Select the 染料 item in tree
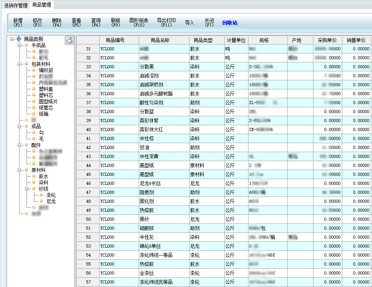The image size is (372, 287). point(43,182)
